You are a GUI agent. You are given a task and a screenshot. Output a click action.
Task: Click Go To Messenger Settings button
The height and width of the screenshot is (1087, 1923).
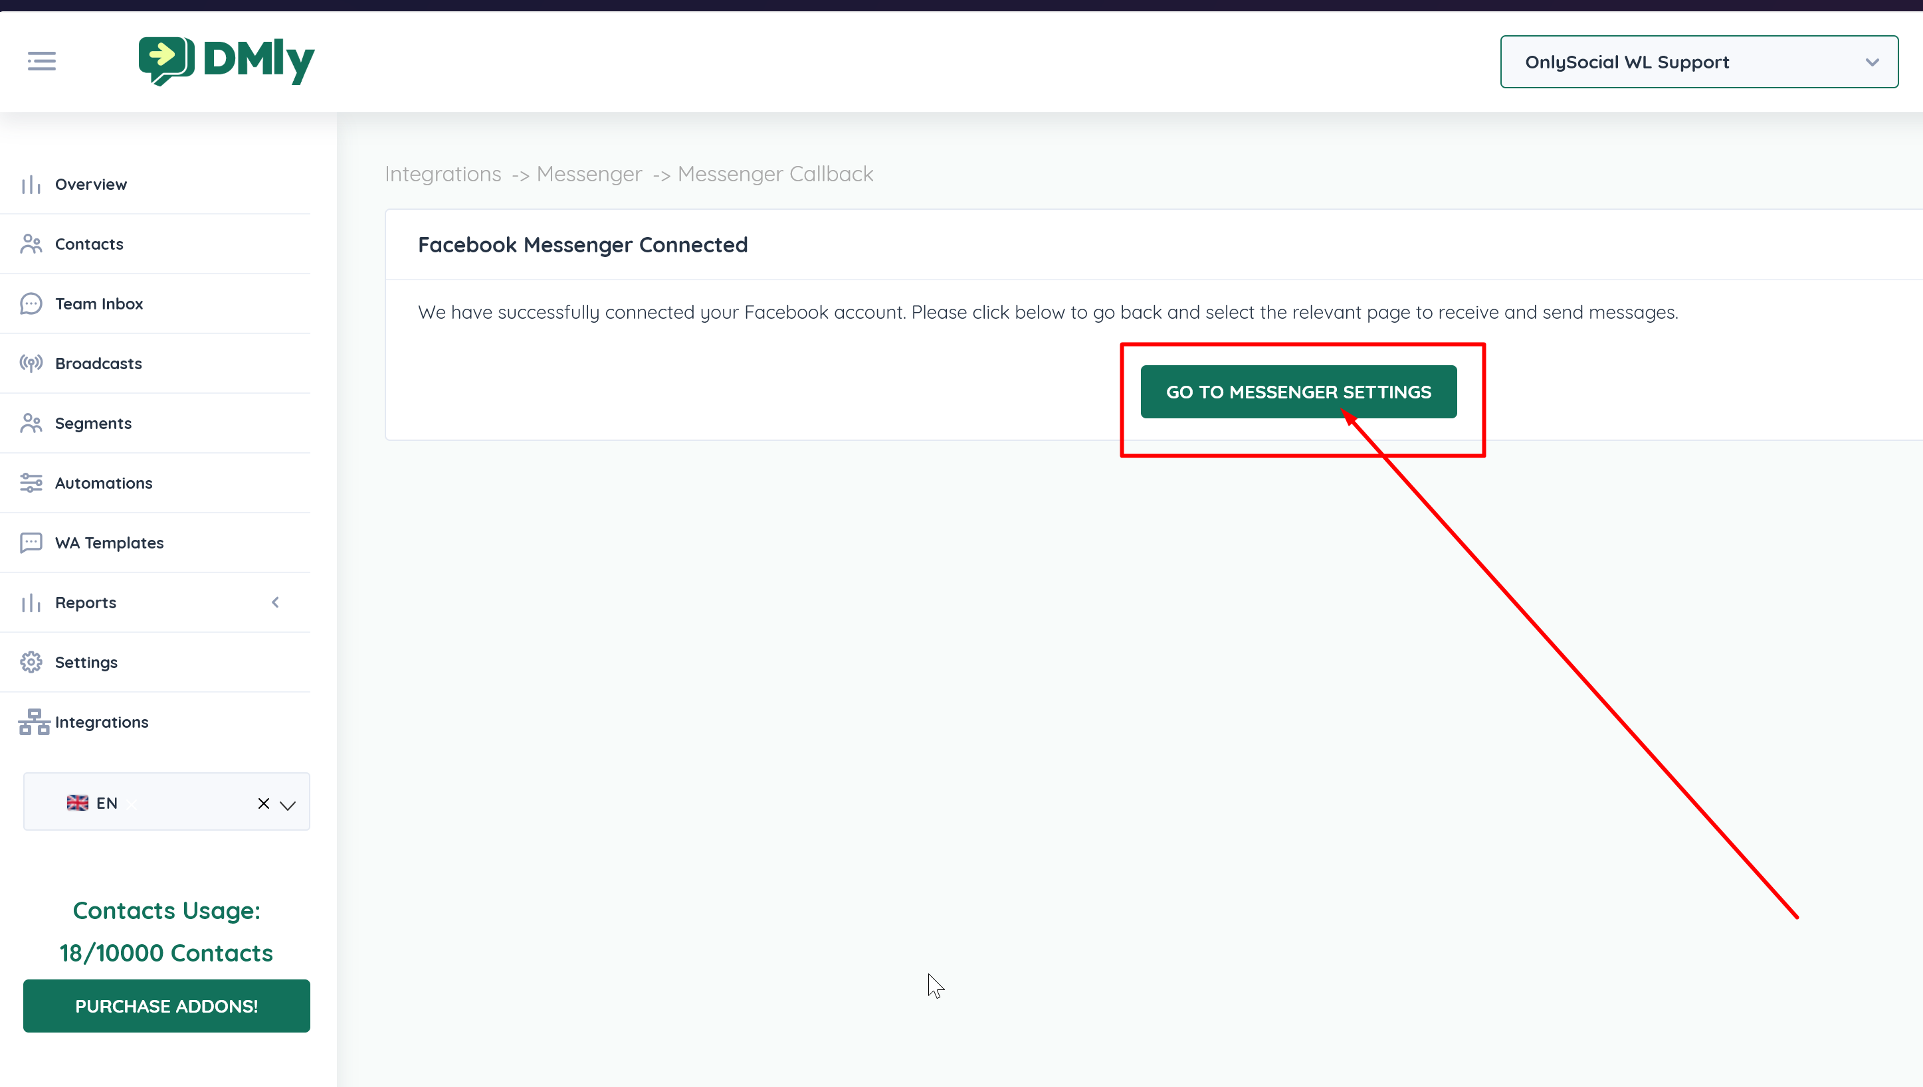point(1298,392)
